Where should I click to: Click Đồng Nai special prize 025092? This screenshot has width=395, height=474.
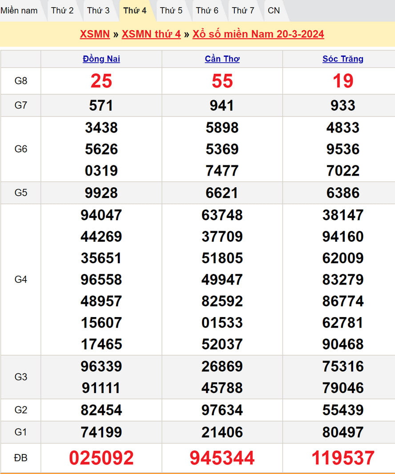click(101, 458)
